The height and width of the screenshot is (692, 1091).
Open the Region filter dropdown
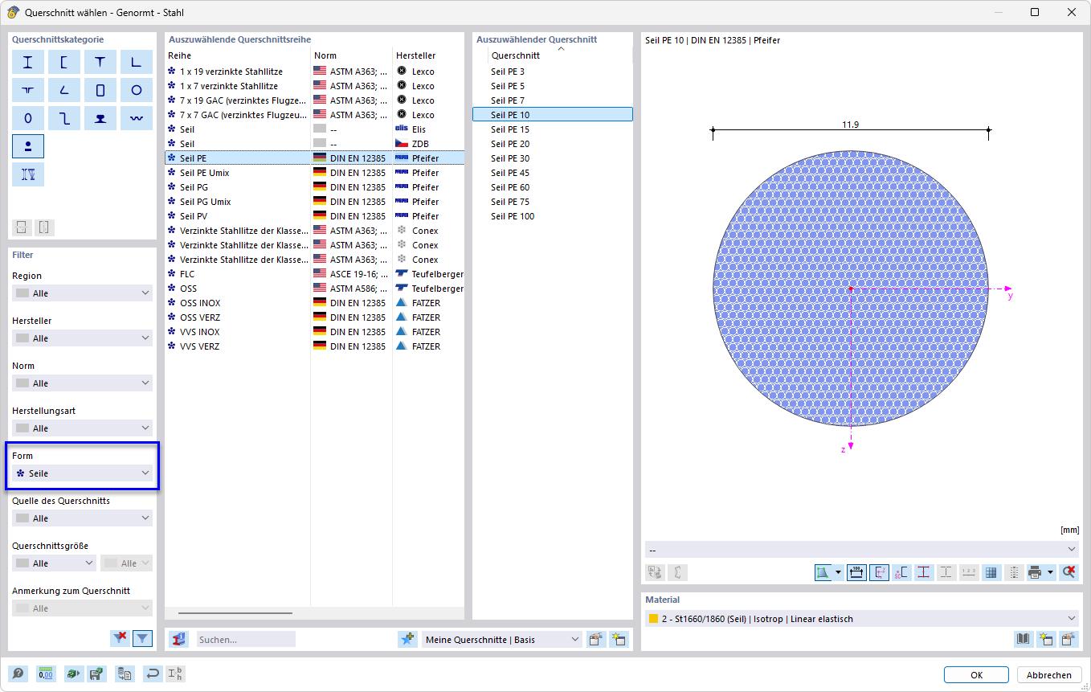pos(82,293)
